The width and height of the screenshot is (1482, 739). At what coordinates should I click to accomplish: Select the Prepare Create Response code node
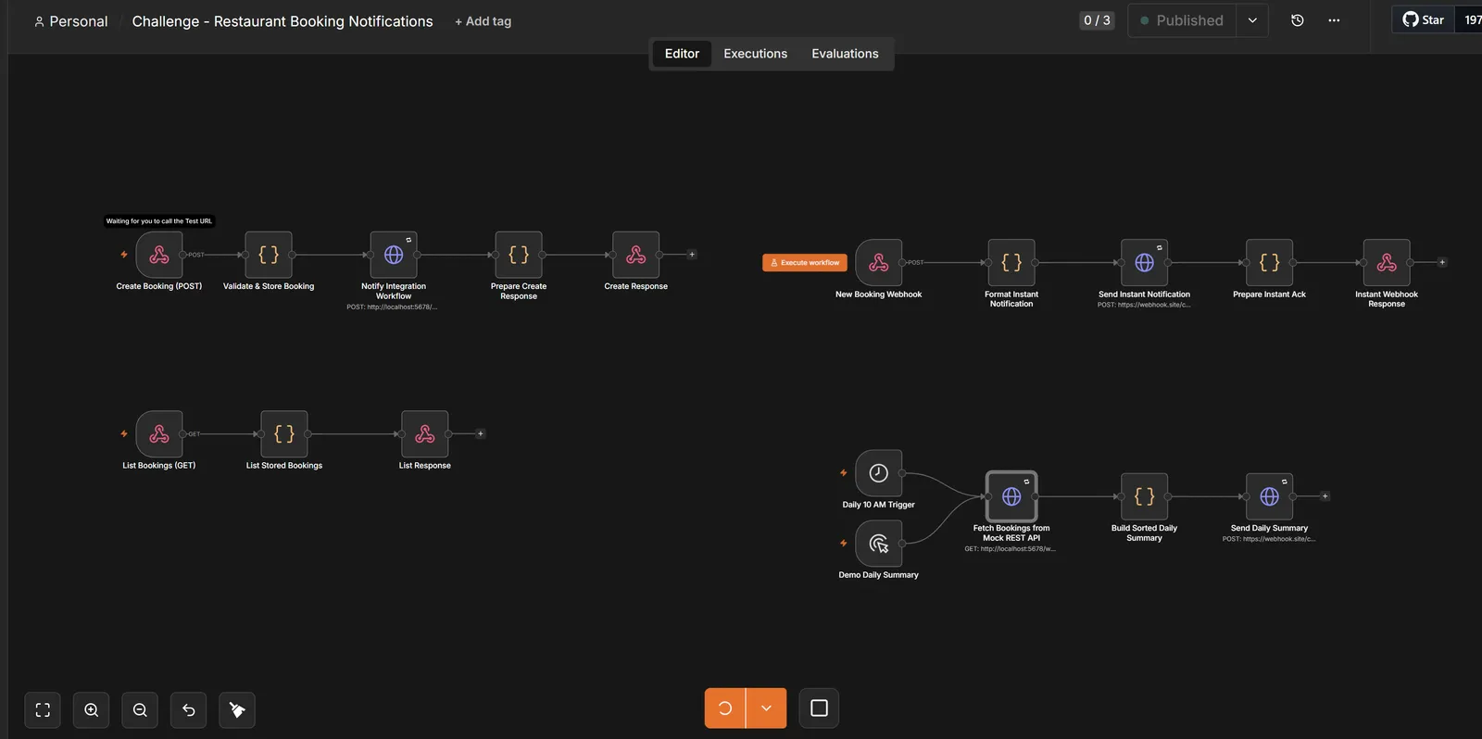[x=519, y=255]
